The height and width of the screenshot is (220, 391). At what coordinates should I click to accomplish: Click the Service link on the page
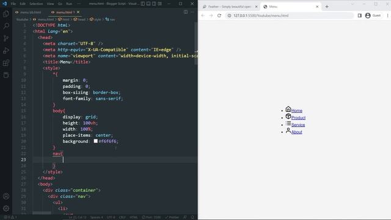298,125
